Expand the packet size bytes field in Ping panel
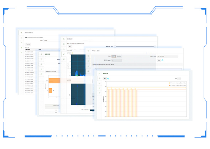 pos(117,60)
